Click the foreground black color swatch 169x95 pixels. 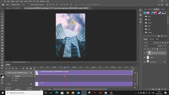click(2, 76)
